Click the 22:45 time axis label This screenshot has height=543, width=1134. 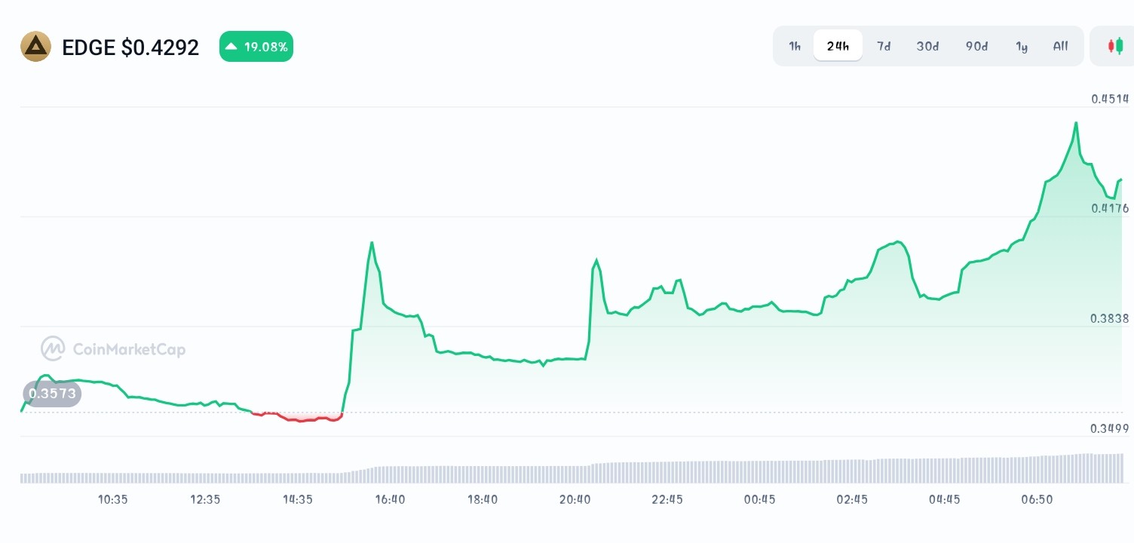(667, 499)
